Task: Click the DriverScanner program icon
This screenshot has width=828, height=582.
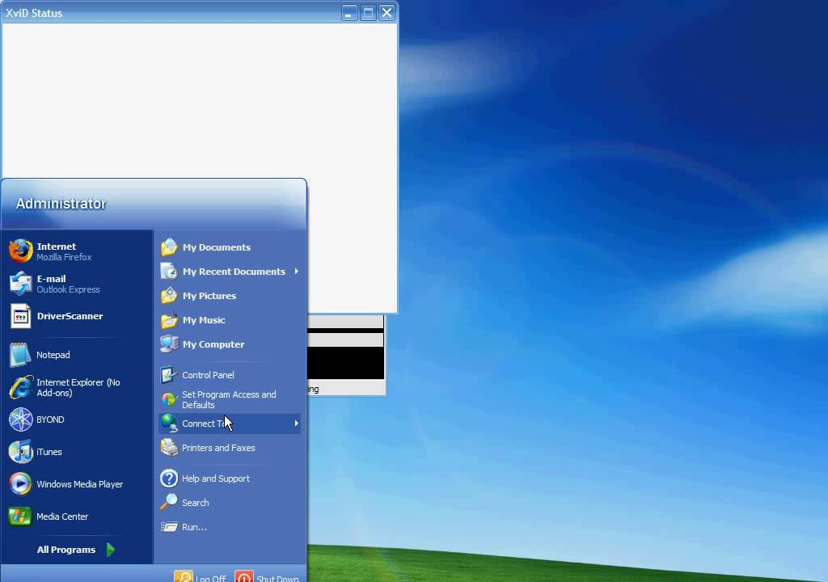Action: (x=20, y=316)
